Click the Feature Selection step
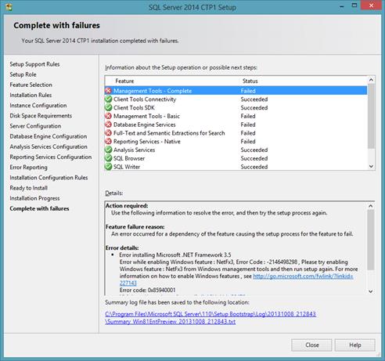This screenshot has height=361, width=385. [31, 85]
